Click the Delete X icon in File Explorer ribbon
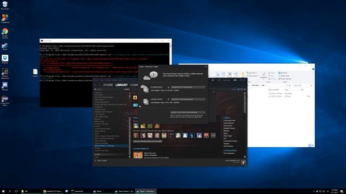The width and height of the screenshot is (346, 194). click(x=230, y=74)
